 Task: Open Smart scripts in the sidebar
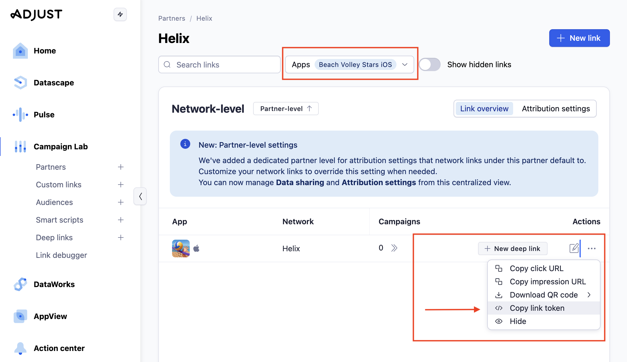point(60,220)
